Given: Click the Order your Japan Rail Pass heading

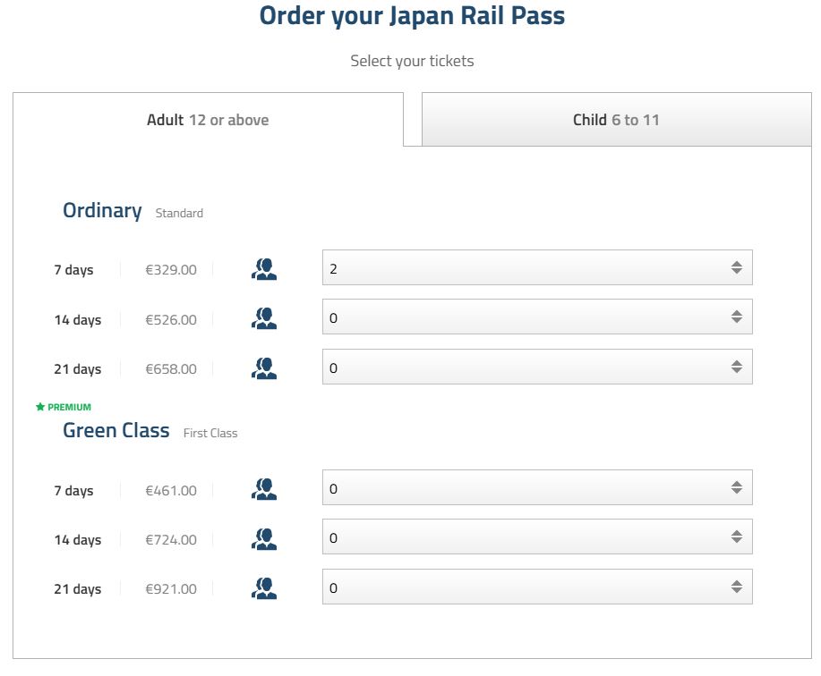Looking at the screenshot, I should tap(412, 16).
